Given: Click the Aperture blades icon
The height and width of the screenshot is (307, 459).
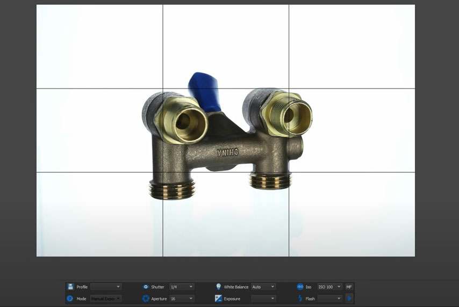Looking at the screenshot, I should click(x=145, y=298).
